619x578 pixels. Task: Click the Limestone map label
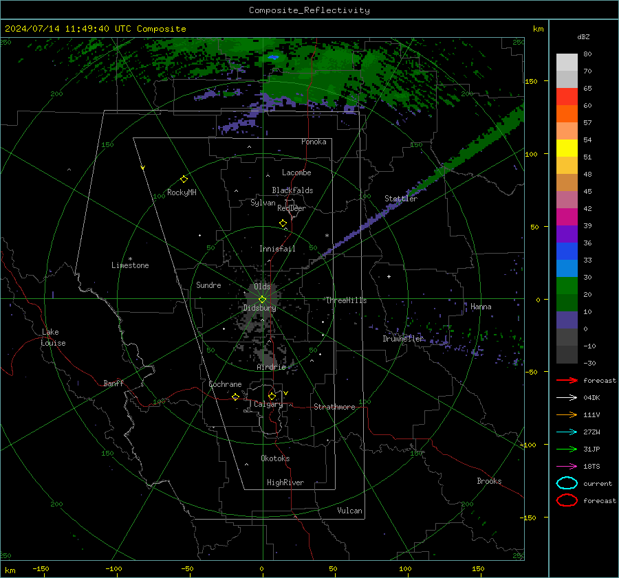point(130,265)
